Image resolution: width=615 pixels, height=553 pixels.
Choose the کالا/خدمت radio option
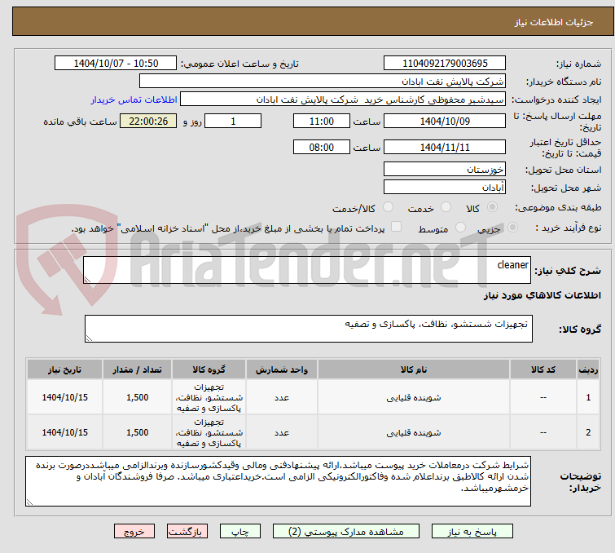[x=388, y=207]
